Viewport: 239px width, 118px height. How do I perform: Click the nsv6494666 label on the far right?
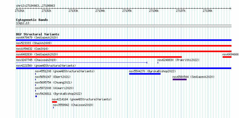click(x=230, y=54)
